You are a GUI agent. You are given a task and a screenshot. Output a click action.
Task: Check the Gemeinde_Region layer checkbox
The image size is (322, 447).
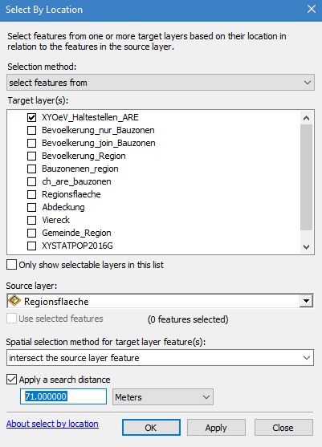(x=31, y=233)
